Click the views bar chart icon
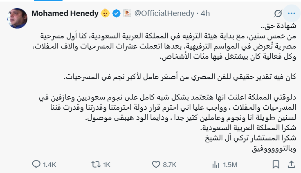The height and width of the screenshot is (173, 301). (x=216, y=164)
